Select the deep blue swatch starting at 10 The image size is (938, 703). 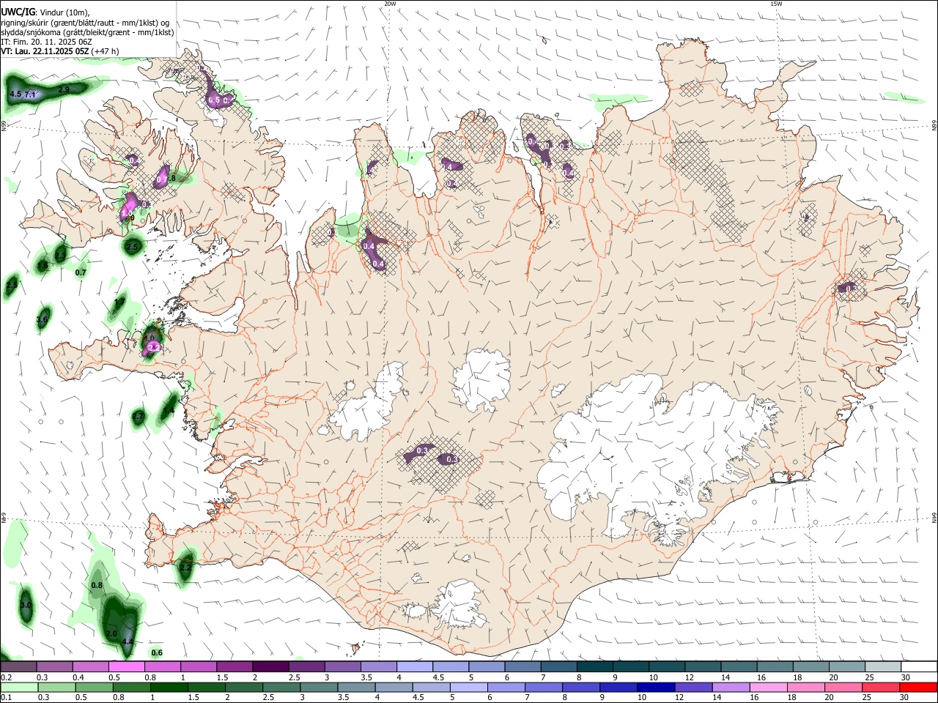656,687
